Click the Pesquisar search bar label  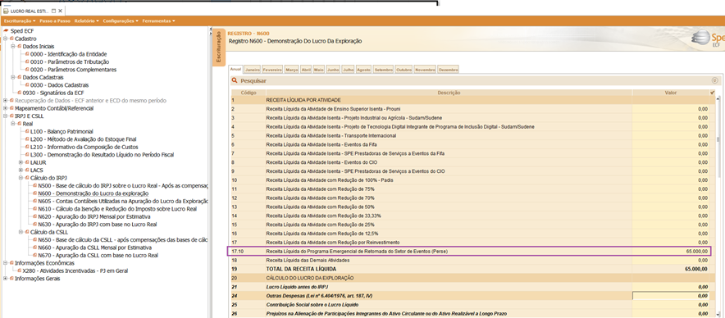253,81
